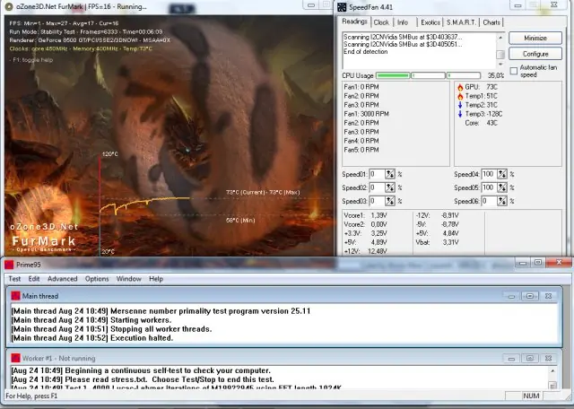Click the Configure button in SpeedFan
Viewport: 574px width, 409px height.
(x=535, y=54)
